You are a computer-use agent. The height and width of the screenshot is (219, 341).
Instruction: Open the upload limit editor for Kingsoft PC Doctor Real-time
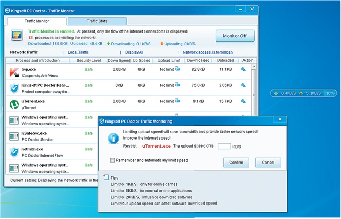[x=177, y=85]
